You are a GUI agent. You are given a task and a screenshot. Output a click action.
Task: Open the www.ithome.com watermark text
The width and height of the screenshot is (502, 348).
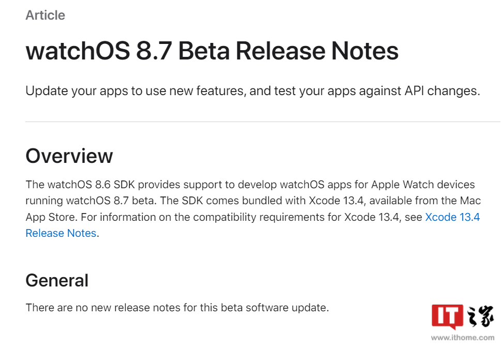[x=462, y=338]
